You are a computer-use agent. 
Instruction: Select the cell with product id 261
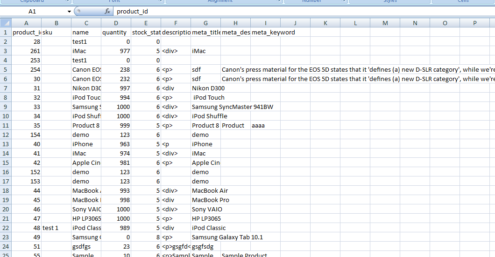26,51
